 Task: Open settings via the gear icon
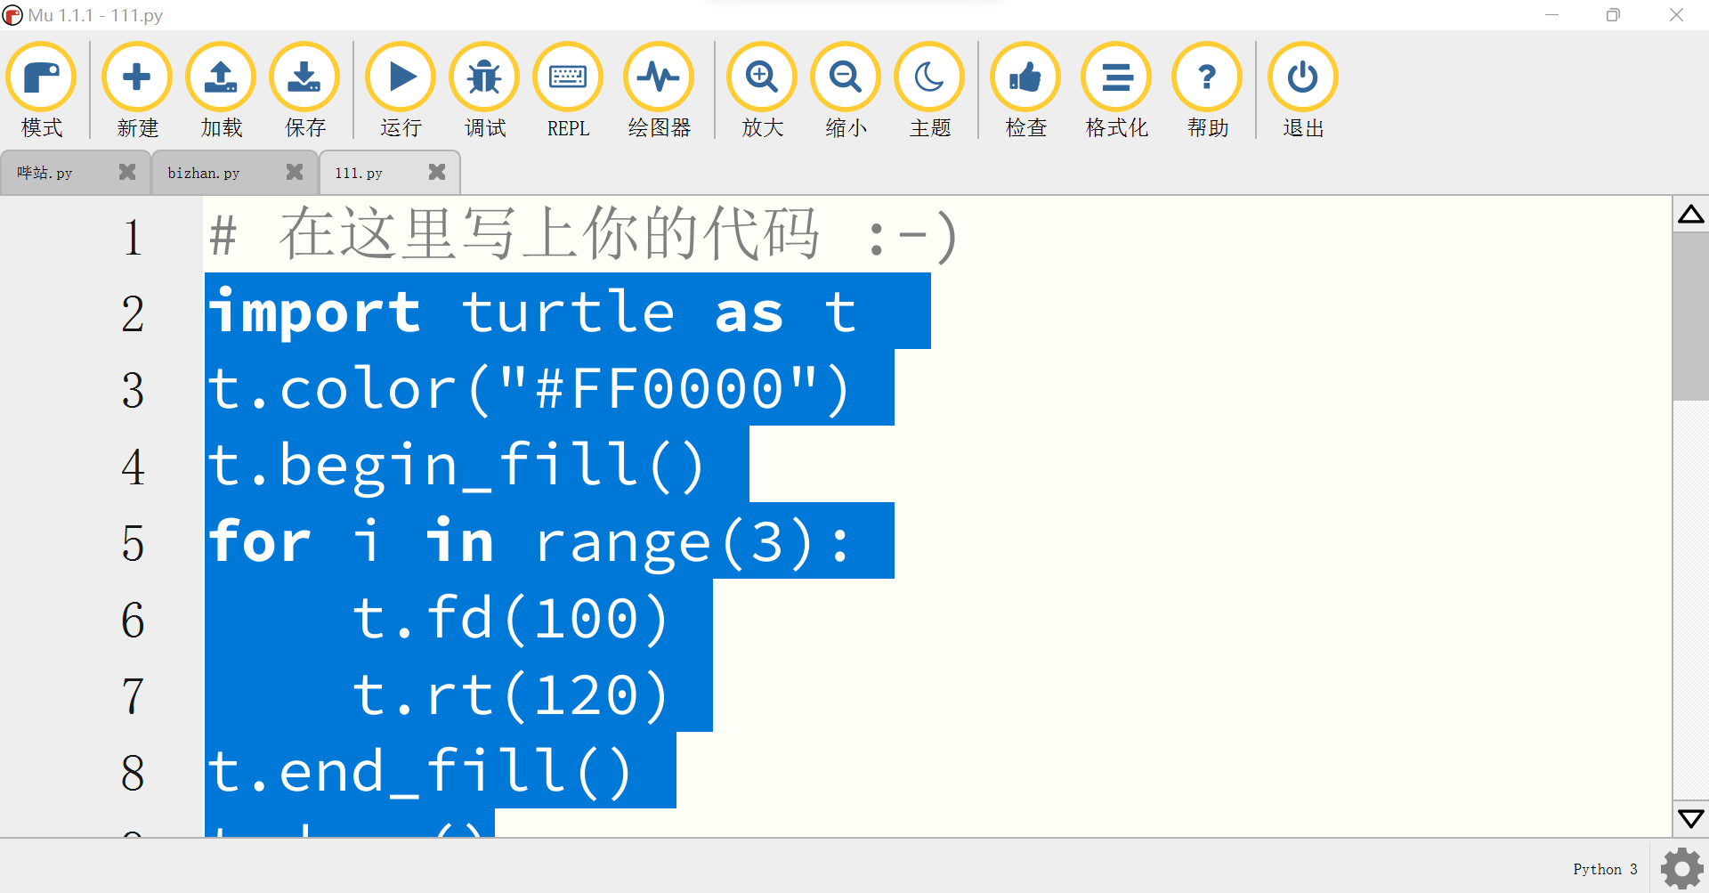coord(1681,867)
